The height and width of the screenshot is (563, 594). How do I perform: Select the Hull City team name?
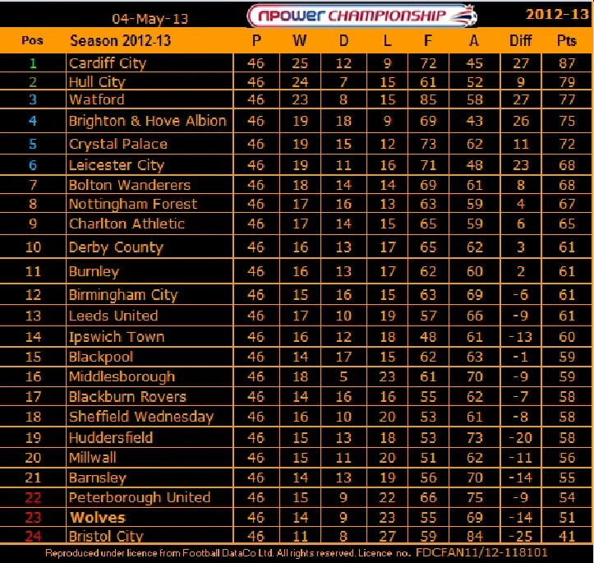(x=97, y=82)
